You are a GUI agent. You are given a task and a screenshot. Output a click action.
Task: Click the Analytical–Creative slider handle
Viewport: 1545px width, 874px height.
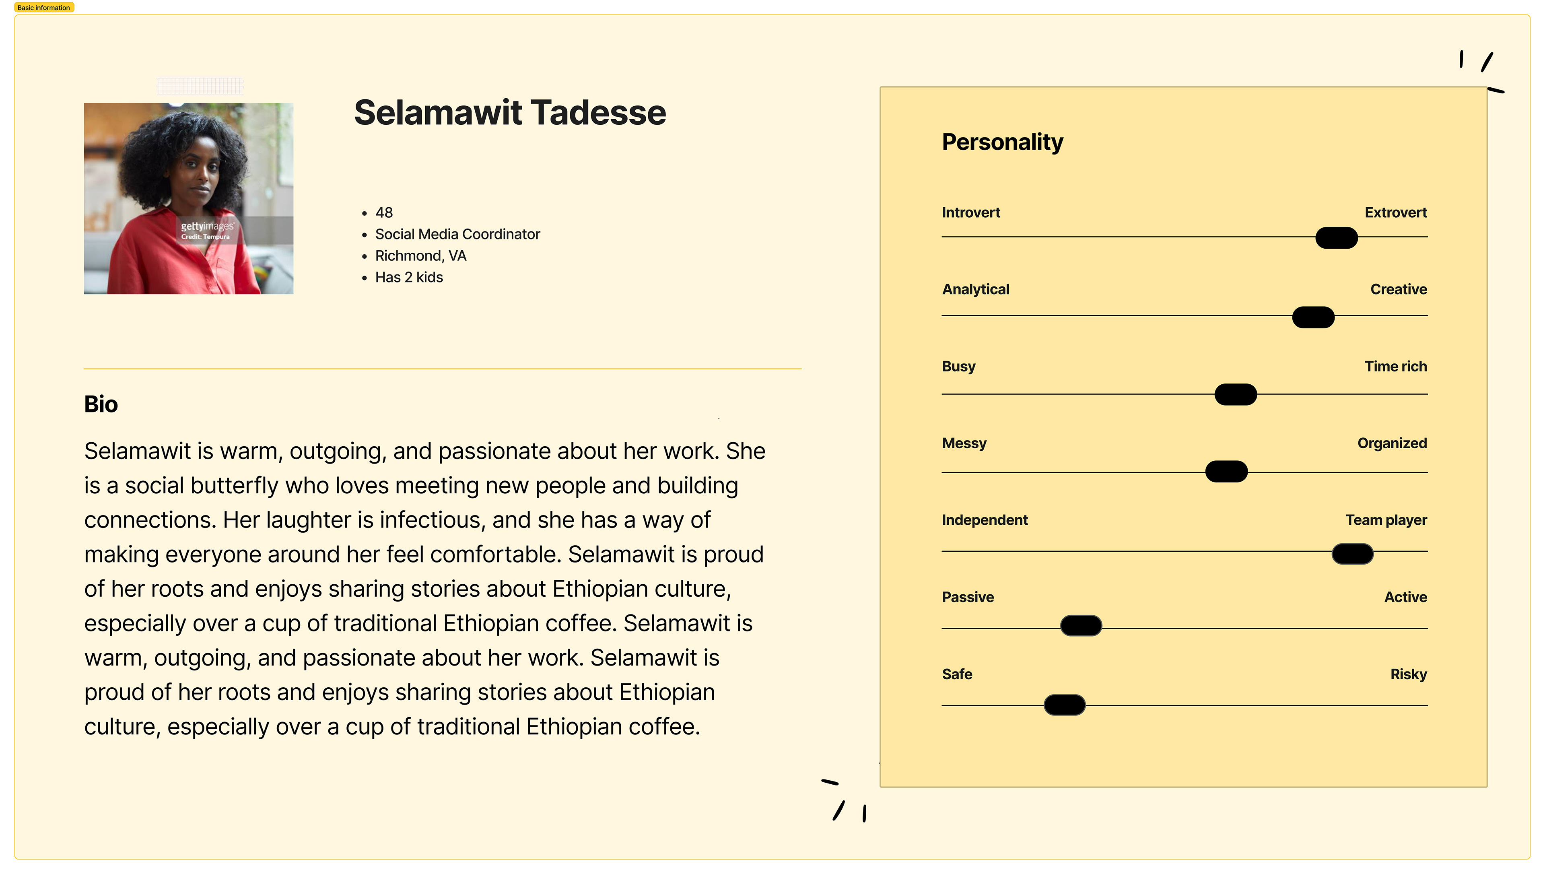[x=1313, y=317]
